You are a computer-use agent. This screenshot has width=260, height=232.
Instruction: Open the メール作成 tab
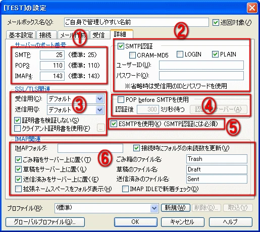click(73, 35)
